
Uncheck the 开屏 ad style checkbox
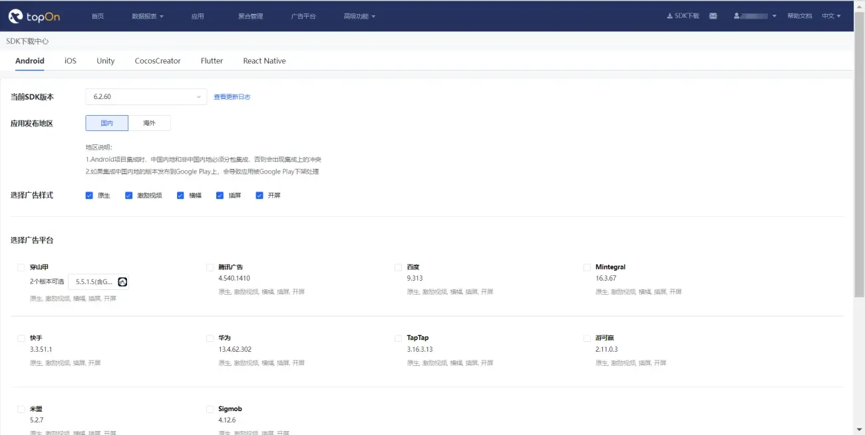coord(259,195)
